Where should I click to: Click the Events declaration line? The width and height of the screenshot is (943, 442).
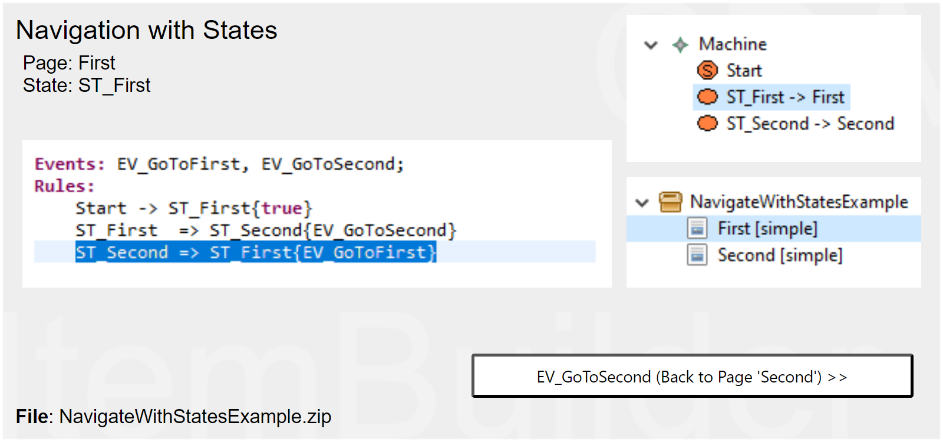(x=219, y=164)
